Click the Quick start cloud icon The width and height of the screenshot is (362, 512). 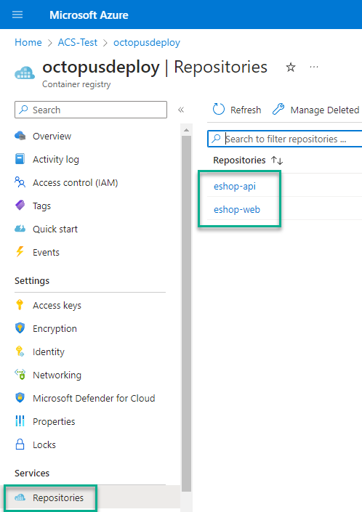20,229
